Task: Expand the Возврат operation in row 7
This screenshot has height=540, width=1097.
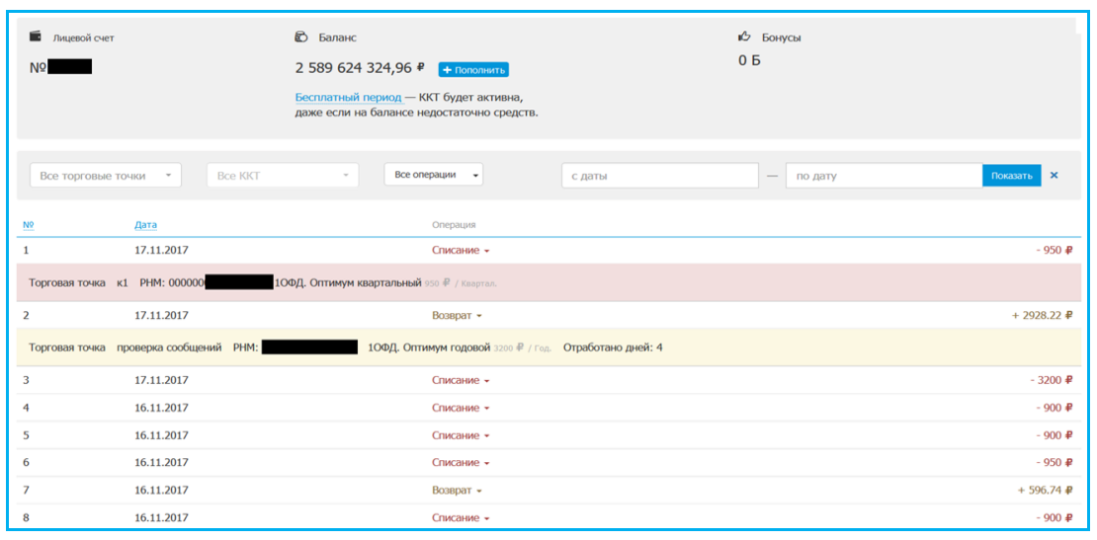Action: pyautogui.click(x=457, y=491)
